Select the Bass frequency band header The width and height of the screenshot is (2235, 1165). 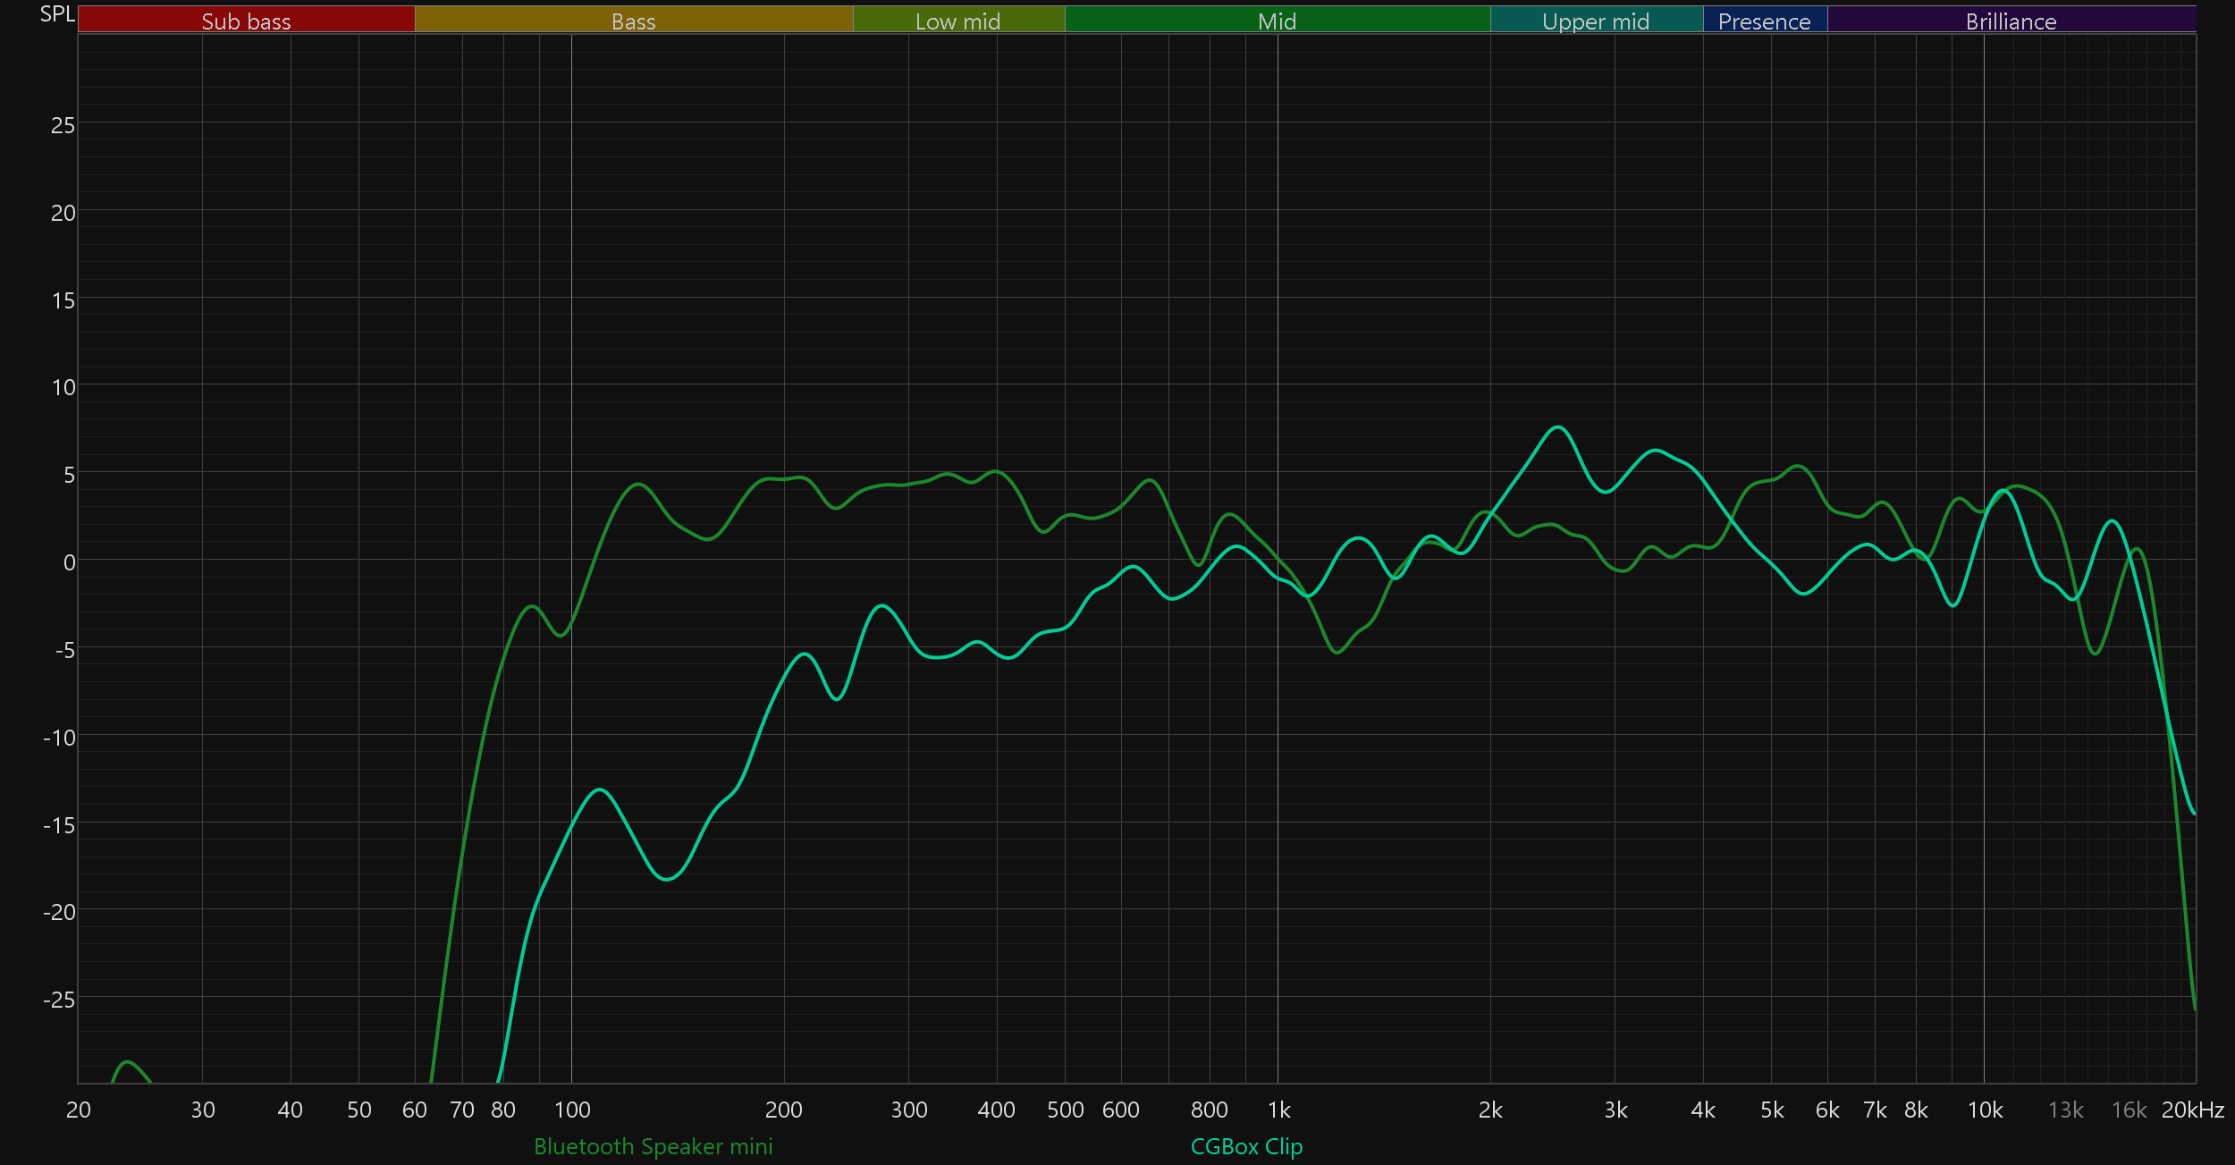pyautogui.click(x=633, y=21)
